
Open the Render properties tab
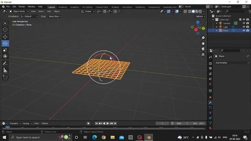coord(210,63)
